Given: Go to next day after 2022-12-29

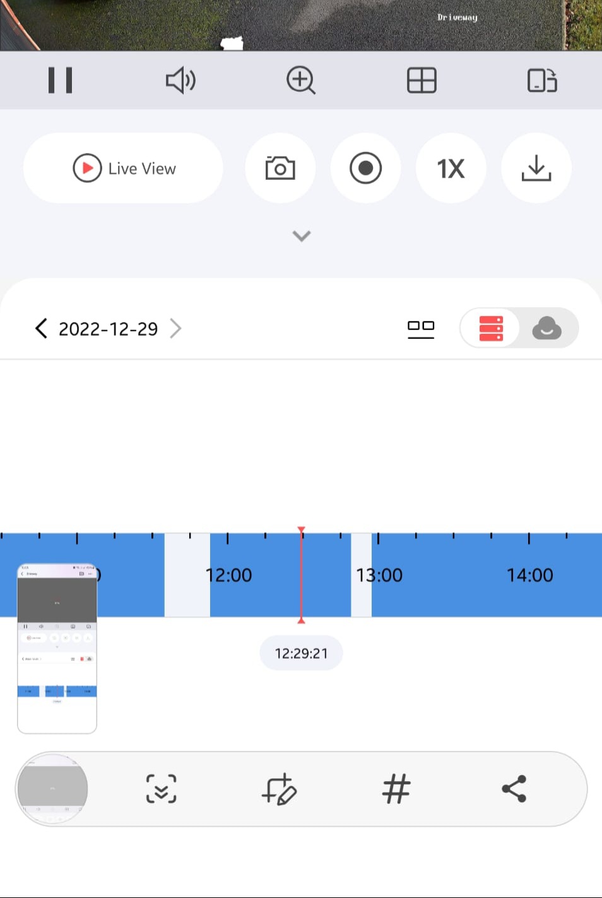Looking at the screenshot, I should tap(176, 328).
